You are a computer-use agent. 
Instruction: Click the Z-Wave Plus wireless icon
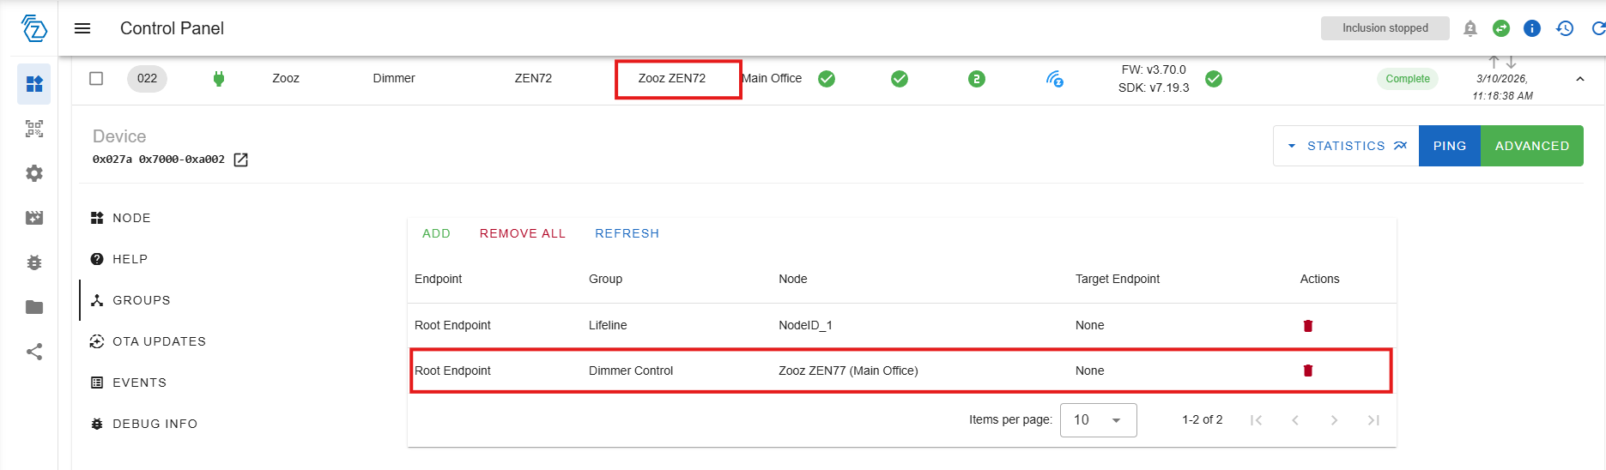tap(1055, 79)
